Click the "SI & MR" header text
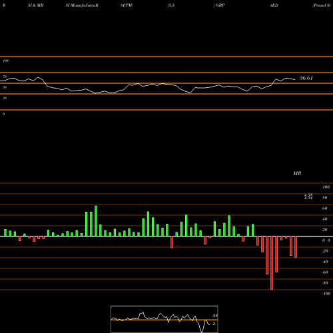This screenshot has width=333, height=333. (35, 5)
